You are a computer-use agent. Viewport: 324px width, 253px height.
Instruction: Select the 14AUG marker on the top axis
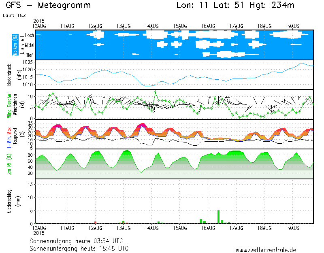coord(152,26)
